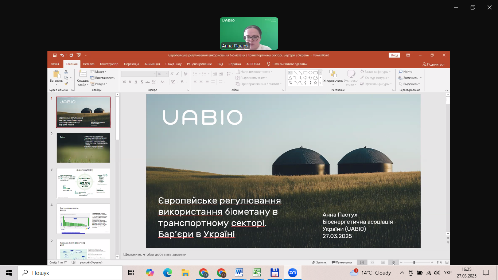This screenshot has height=280, width=498.
Task: Click the Вставить paste clipboard icon
Action: [56, 74]
